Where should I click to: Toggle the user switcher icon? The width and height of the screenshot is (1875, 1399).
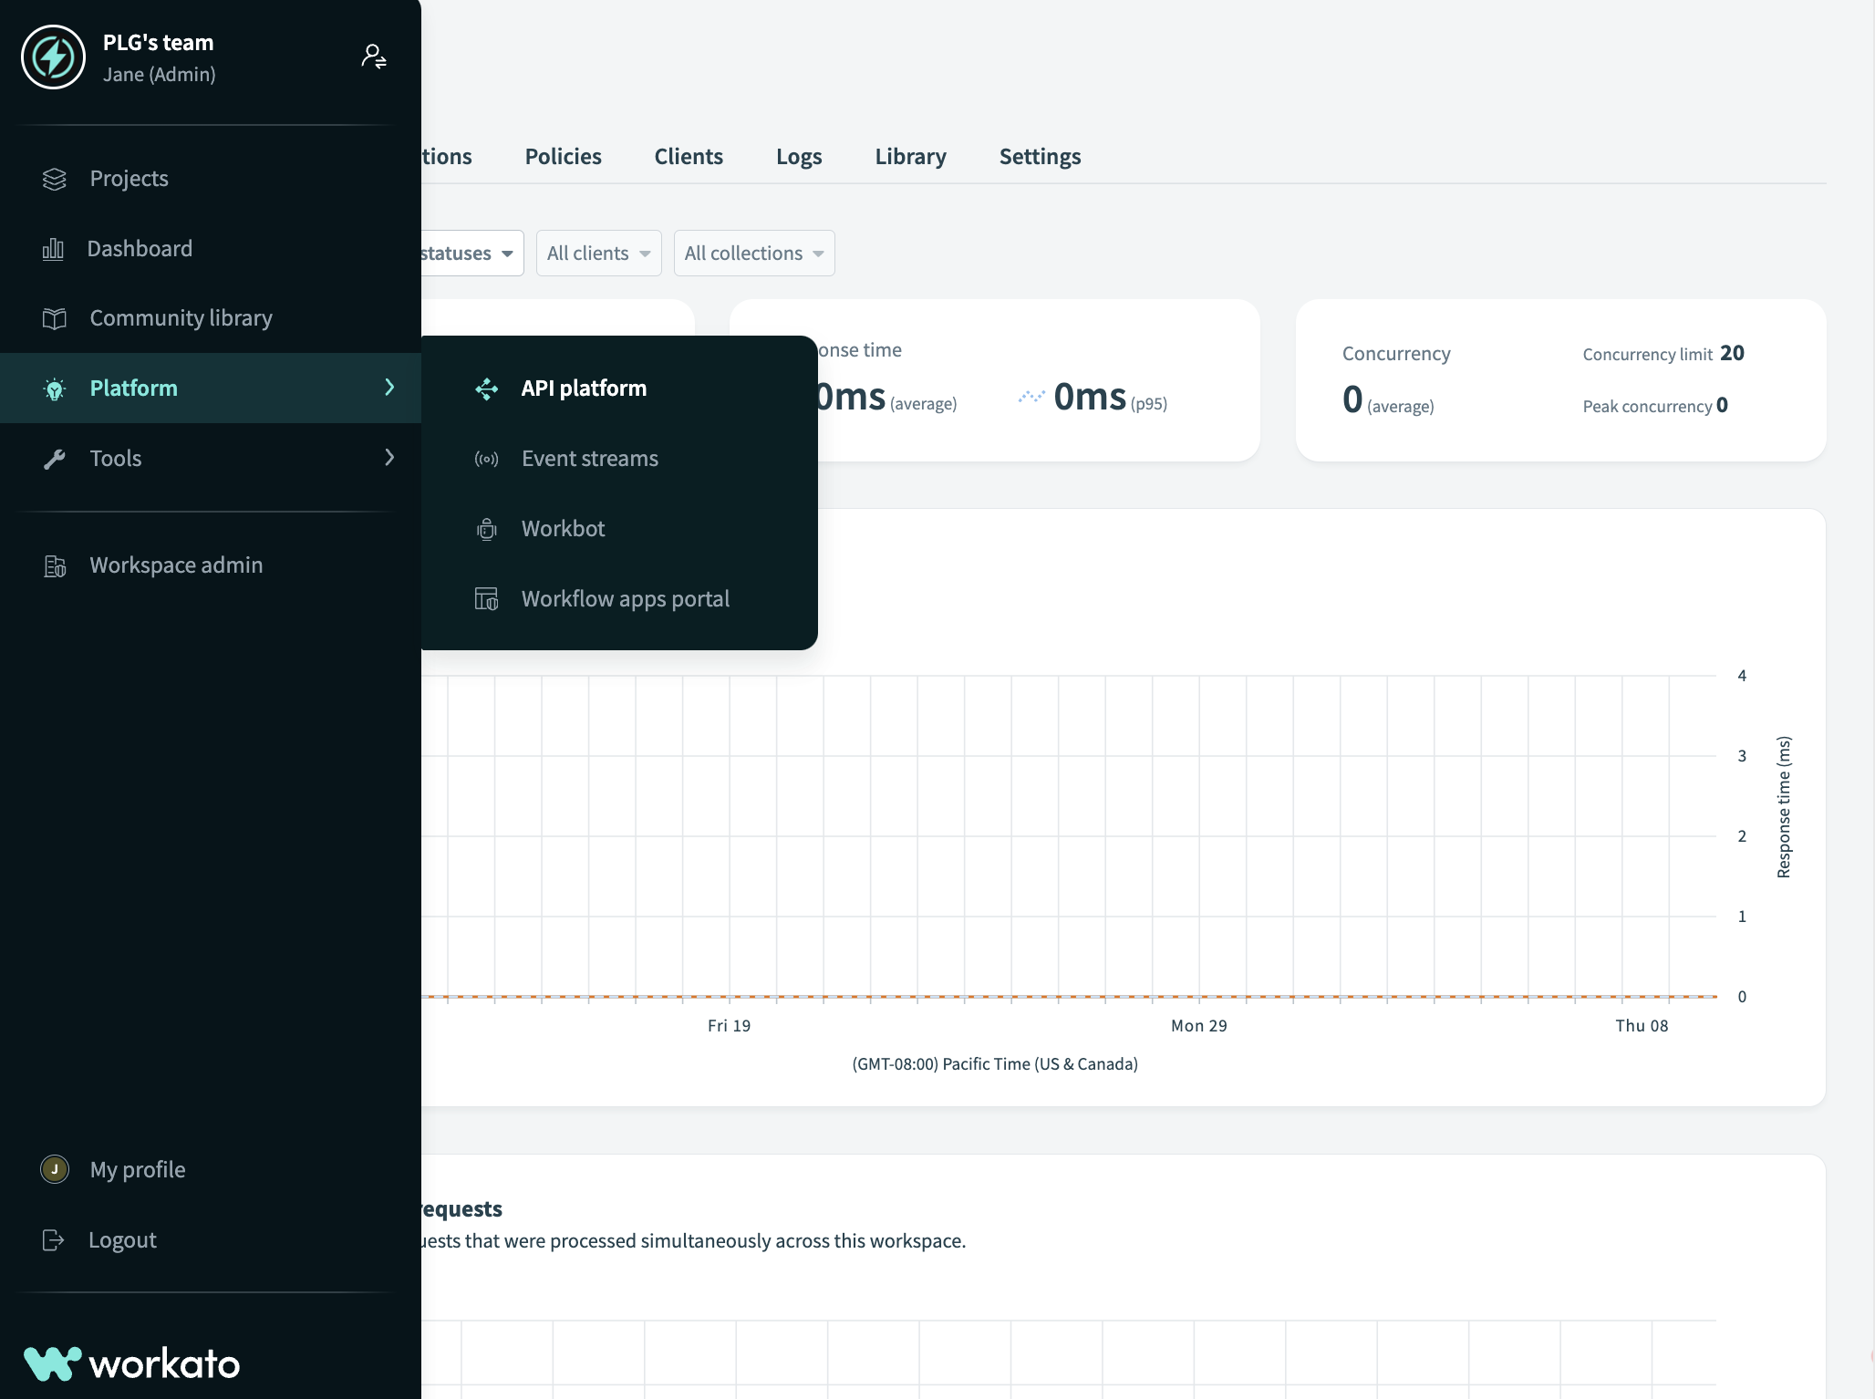click(x=373, y=56)
